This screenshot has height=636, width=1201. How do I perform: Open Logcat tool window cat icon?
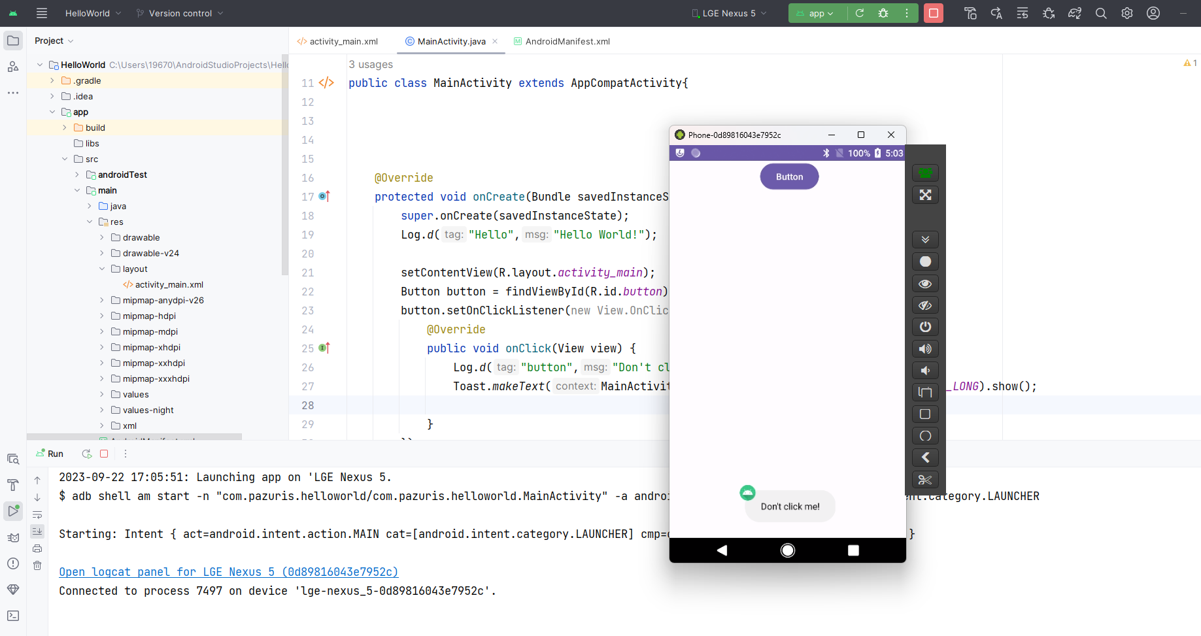[x=13, y=537]
